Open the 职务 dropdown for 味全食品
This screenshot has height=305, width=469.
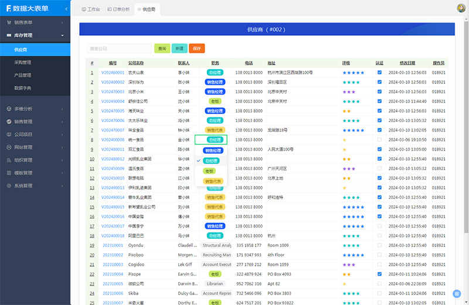pos(215,130)
